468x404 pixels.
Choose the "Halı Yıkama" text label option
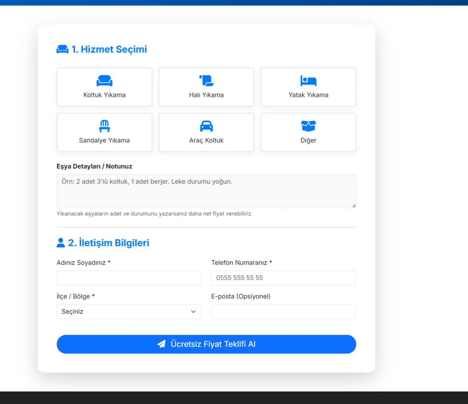point(206,95)
